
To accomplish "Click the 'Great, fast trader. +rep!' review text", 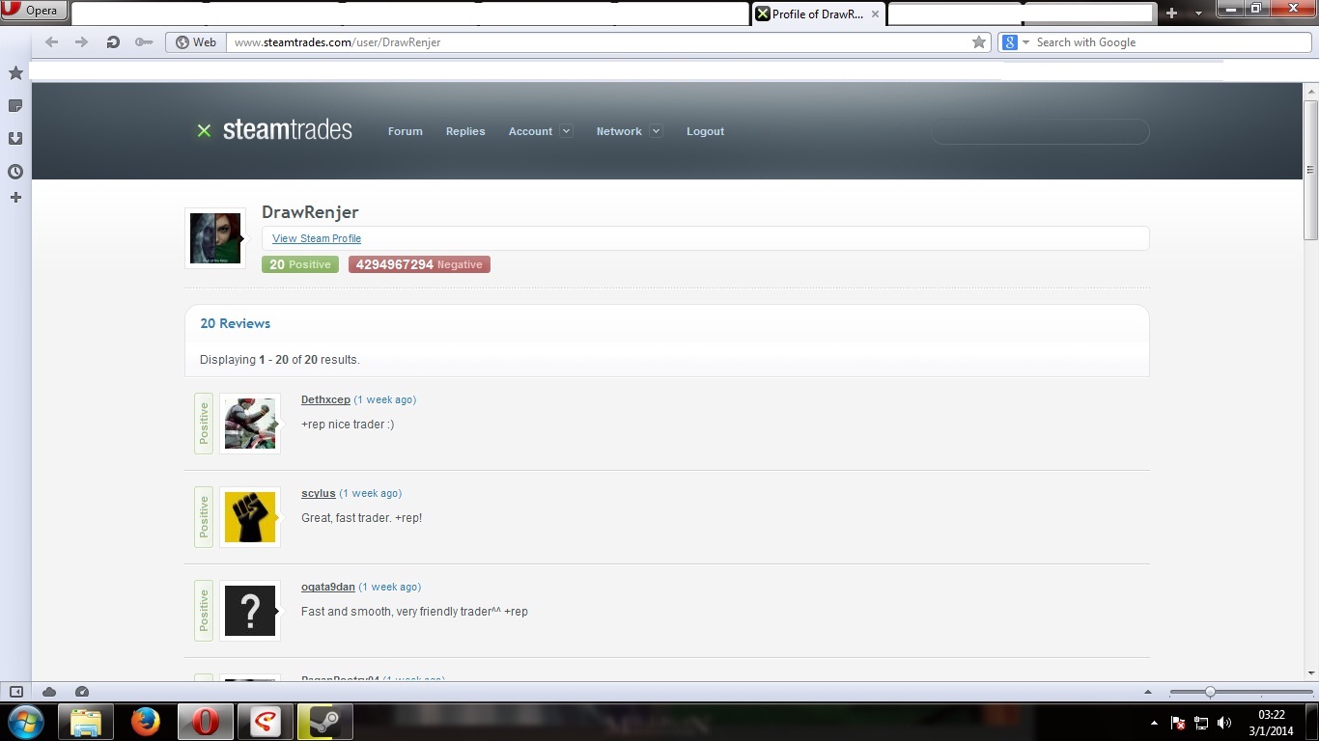I will pyautogui.click(x=362, y=518).
